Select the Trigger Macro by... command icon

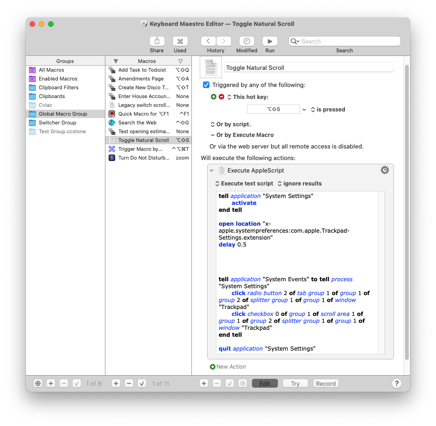coord(112,149)
